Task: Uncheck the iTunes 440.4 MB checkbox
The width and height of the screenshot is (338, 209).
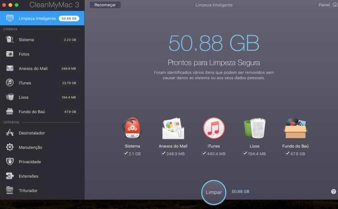Action: (x=204, y=153)
